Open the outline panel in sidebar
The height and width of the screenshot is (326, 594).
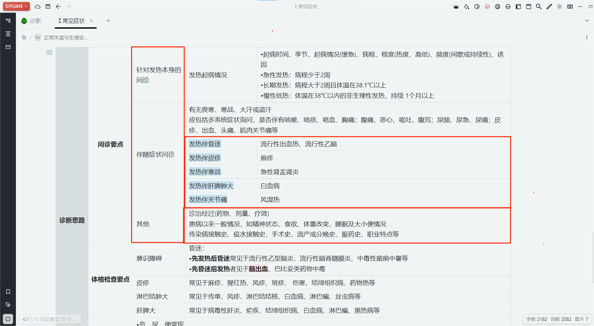(8, 34)
